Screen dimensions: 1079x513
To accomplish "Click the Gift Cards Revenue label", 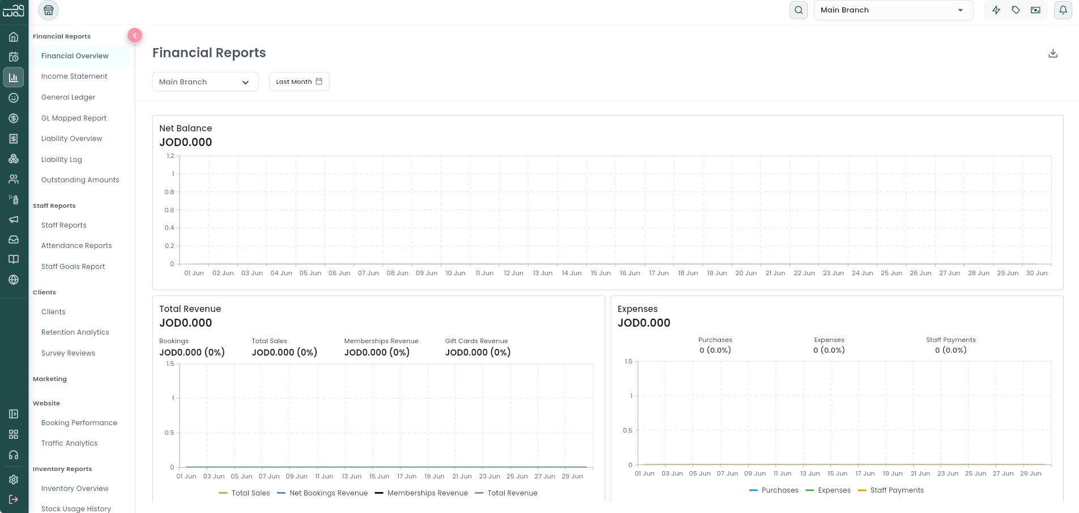I will 476,341.
